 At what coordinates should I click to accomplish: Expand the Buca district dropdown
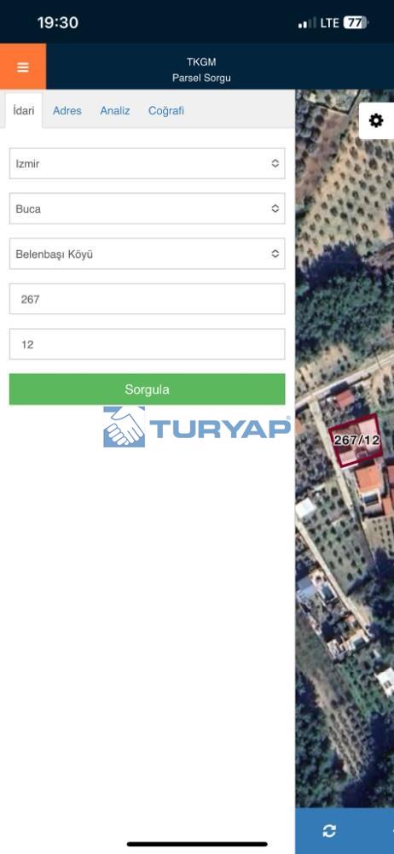pyautogui.click(x=147, y=208)
